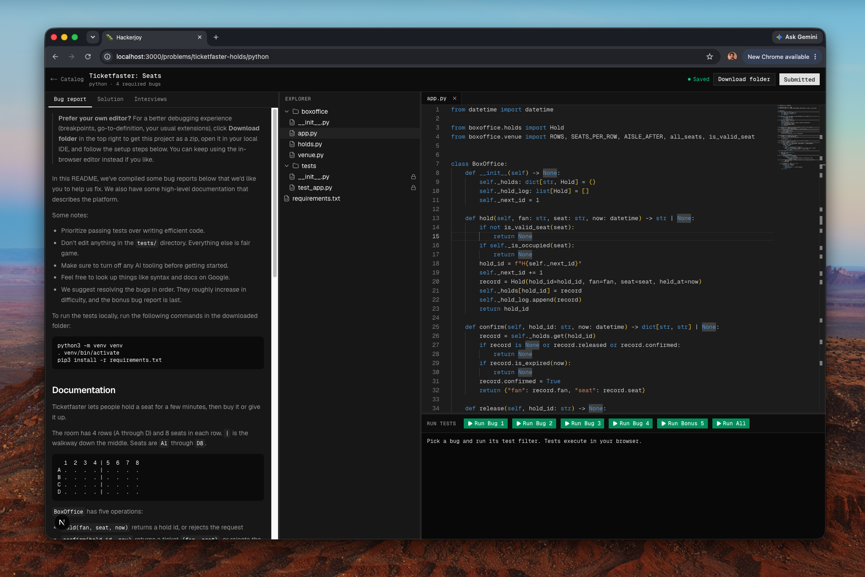The image size is (865, 577).
Task: Return to the Catalog
Action: (x=67, y=79)
